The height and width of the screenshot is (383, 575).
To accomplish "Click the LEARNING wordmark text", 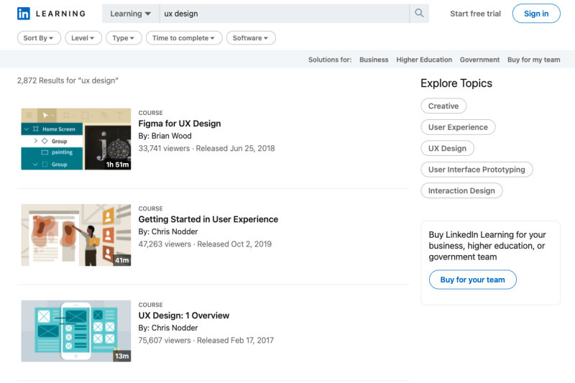I will (60, 14).
